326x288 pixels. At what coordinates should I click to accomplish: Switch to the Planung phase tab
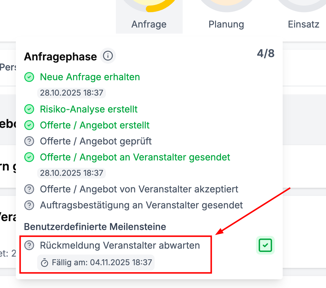point(226,24)
